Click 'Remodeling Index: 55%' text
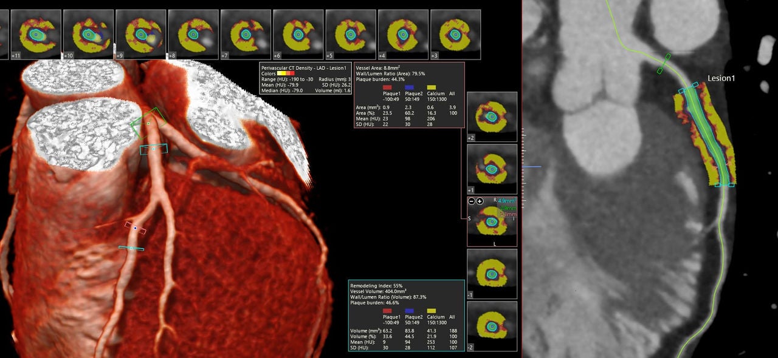Viewport: 778px width, 358px height. click(x=376, y=285)
